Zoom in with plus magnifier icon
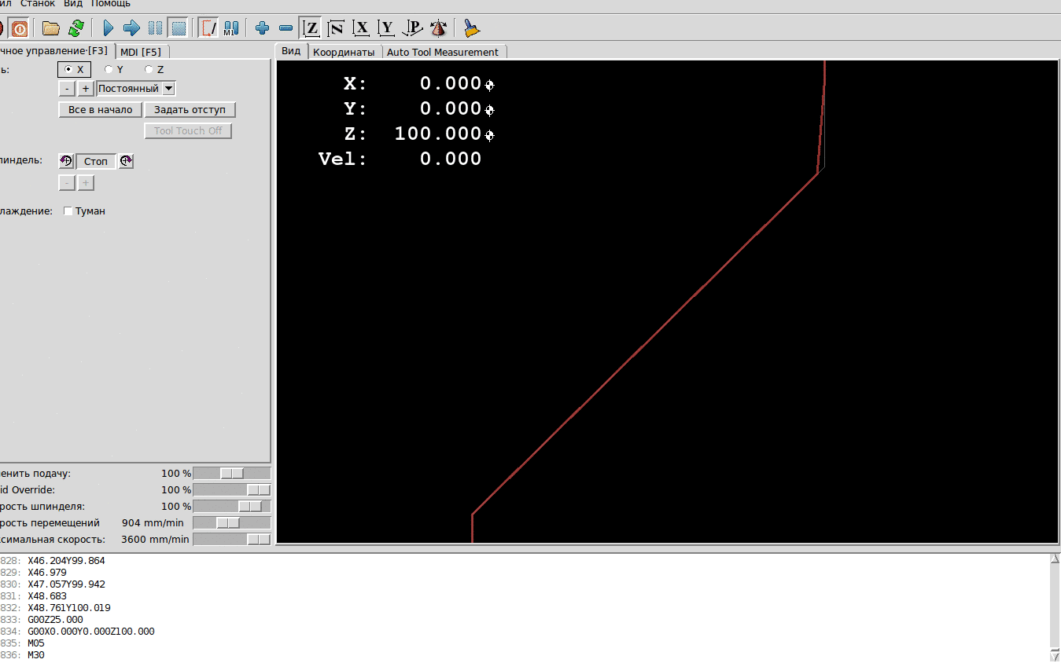1061x663 pixels. (263, 28)
